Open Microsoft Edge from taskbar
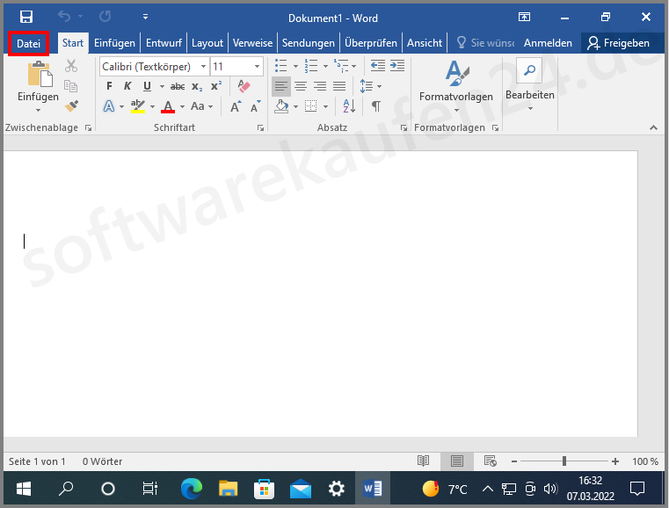Screen dimensions: 669x508 tap(191, 489)
